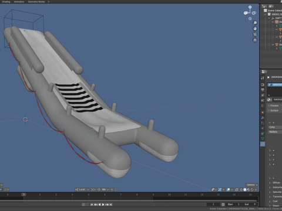Image resolution: width=282 pixels, height=211 pixels.
Task: Add a new workspace with plus tab
Action: [x=49, y=2]
